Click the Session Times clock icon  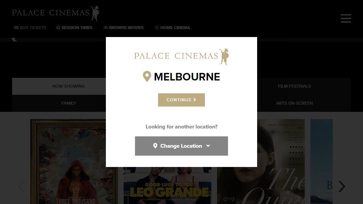58,28
